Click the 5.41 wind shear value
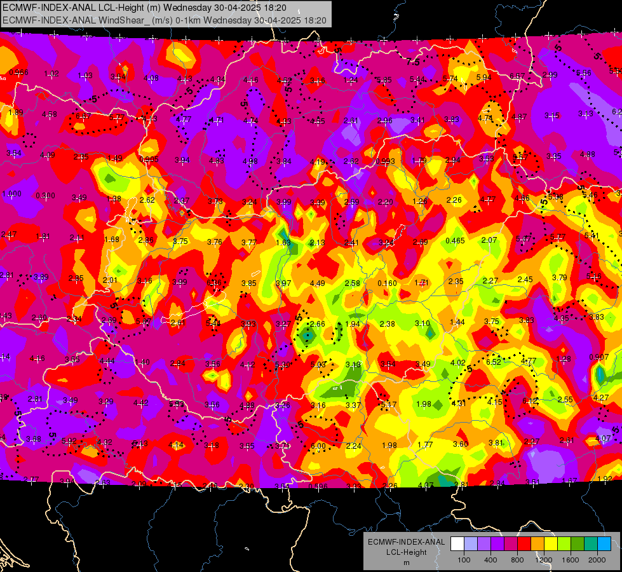 coord(592,235)
